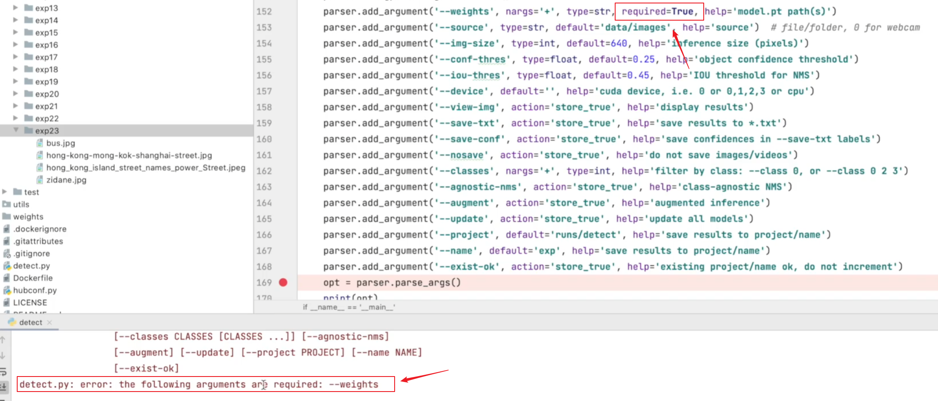Select the exp22 folder name
The height and width of the screenshot is (401, 938).
[47, 118]
